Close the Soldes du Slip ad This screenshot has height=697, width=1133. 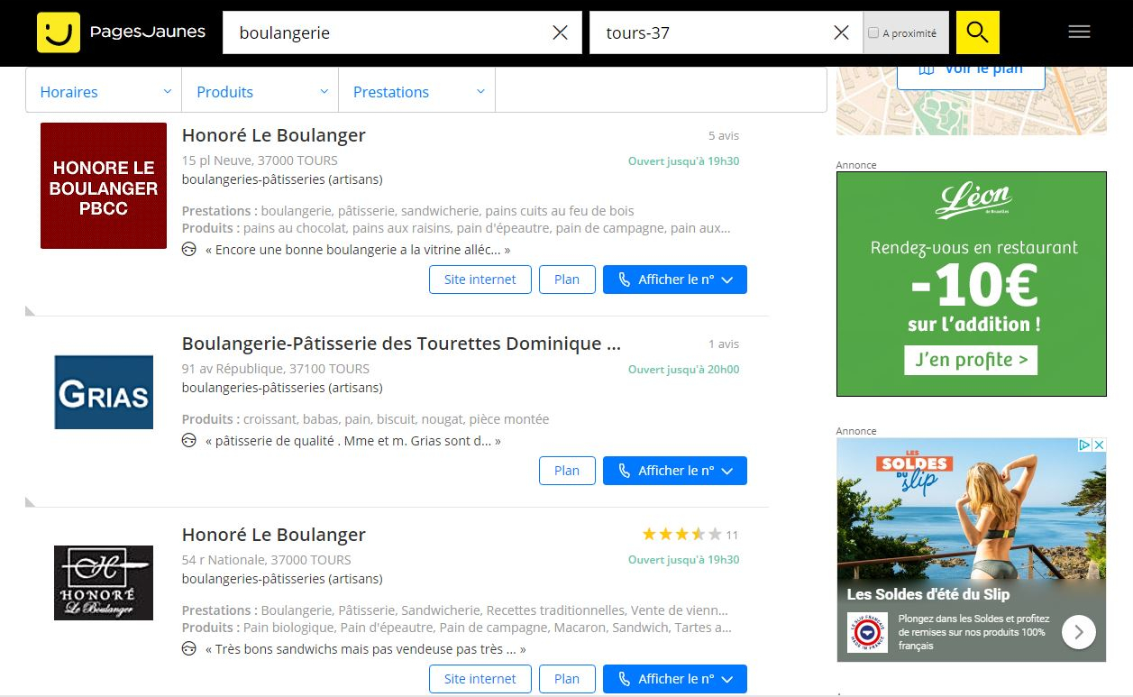(1099, 445)
